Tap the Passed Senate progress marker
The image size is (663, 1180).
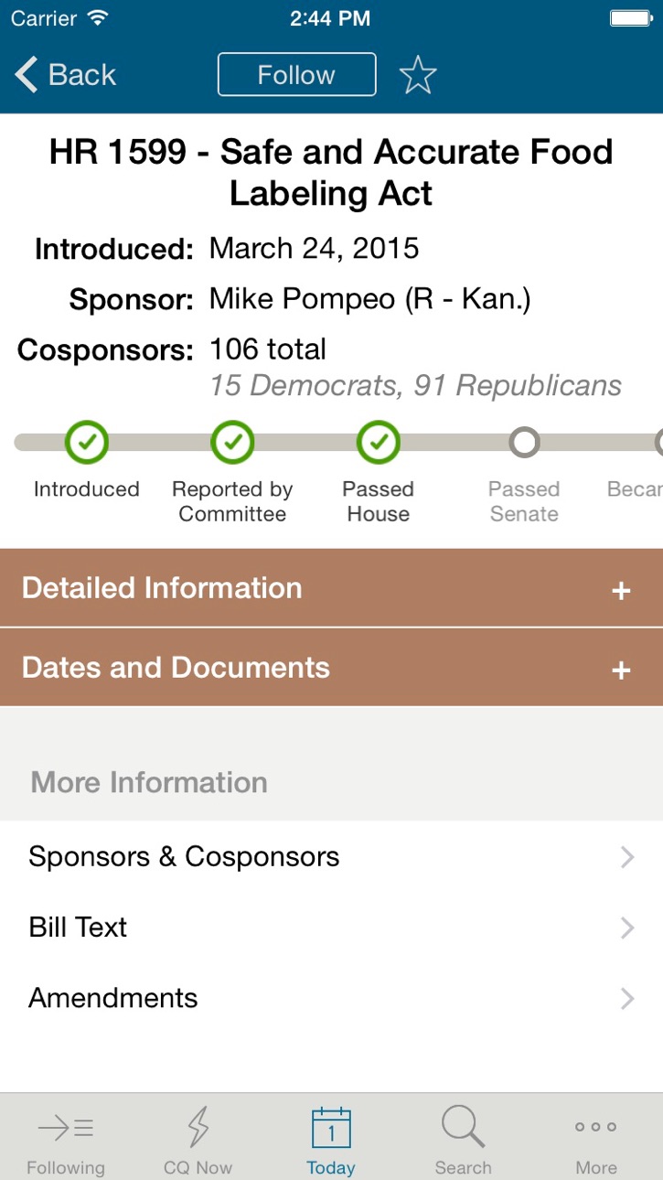coord(524,443)
